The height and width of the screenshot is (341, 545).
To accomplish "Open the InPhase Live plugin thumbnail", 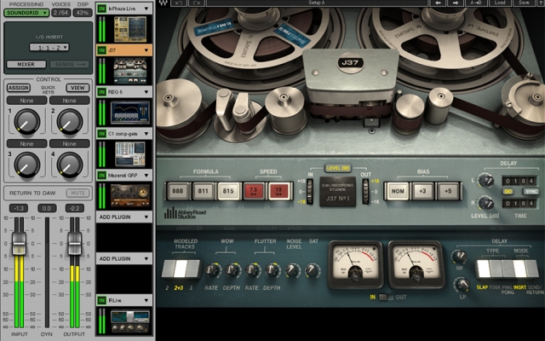I will (x=130, y=29).
